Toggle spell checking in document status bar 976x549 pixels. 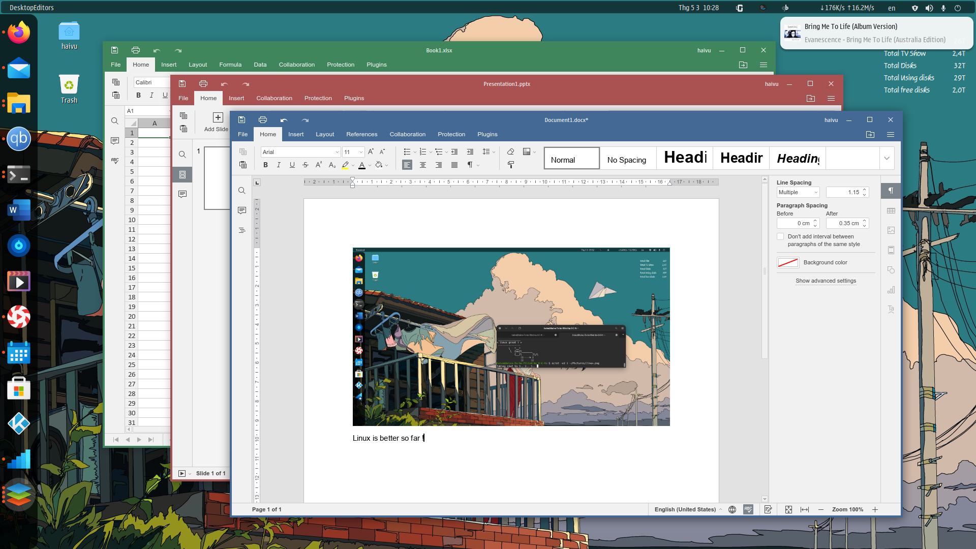[748, 509]
